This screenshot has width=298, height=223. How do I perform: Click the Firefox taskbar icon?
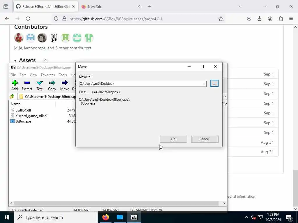click(x=106, y=217)
